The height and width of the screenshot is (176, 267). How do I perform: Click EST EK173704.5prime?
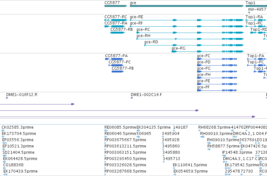click(19, 134)
